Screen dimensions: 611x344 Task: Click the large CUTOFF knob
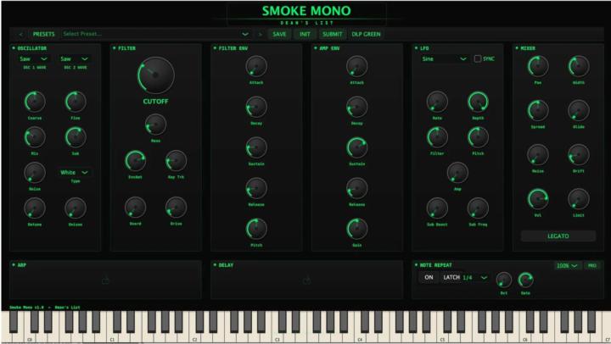[x=156, y=75]
